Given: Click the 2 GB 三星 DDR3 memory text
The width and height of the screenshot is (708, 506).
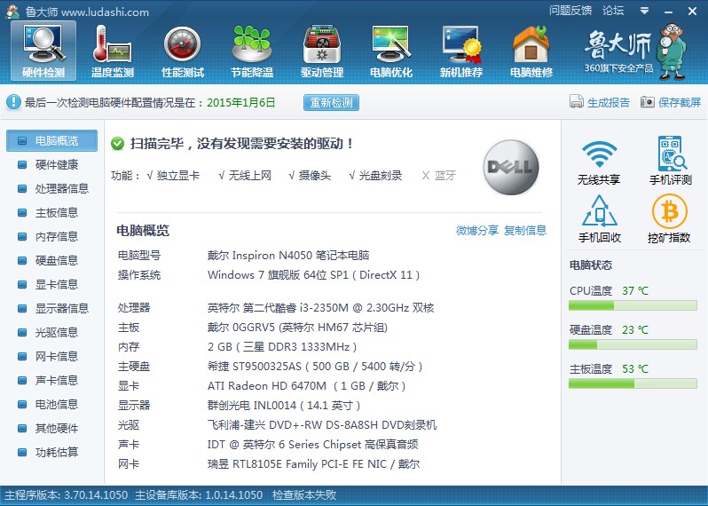Looking at the screenshot, I should click(x=282, y=346).
